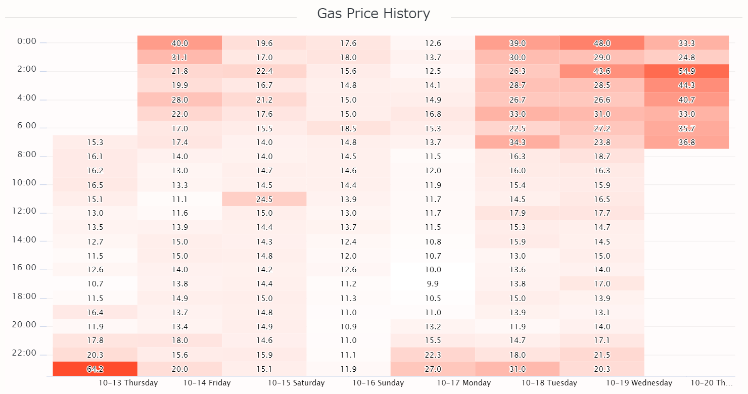Click the Gas Price History title
The height and width of the screenshot is (394, 748).
[x=373, y=14]
